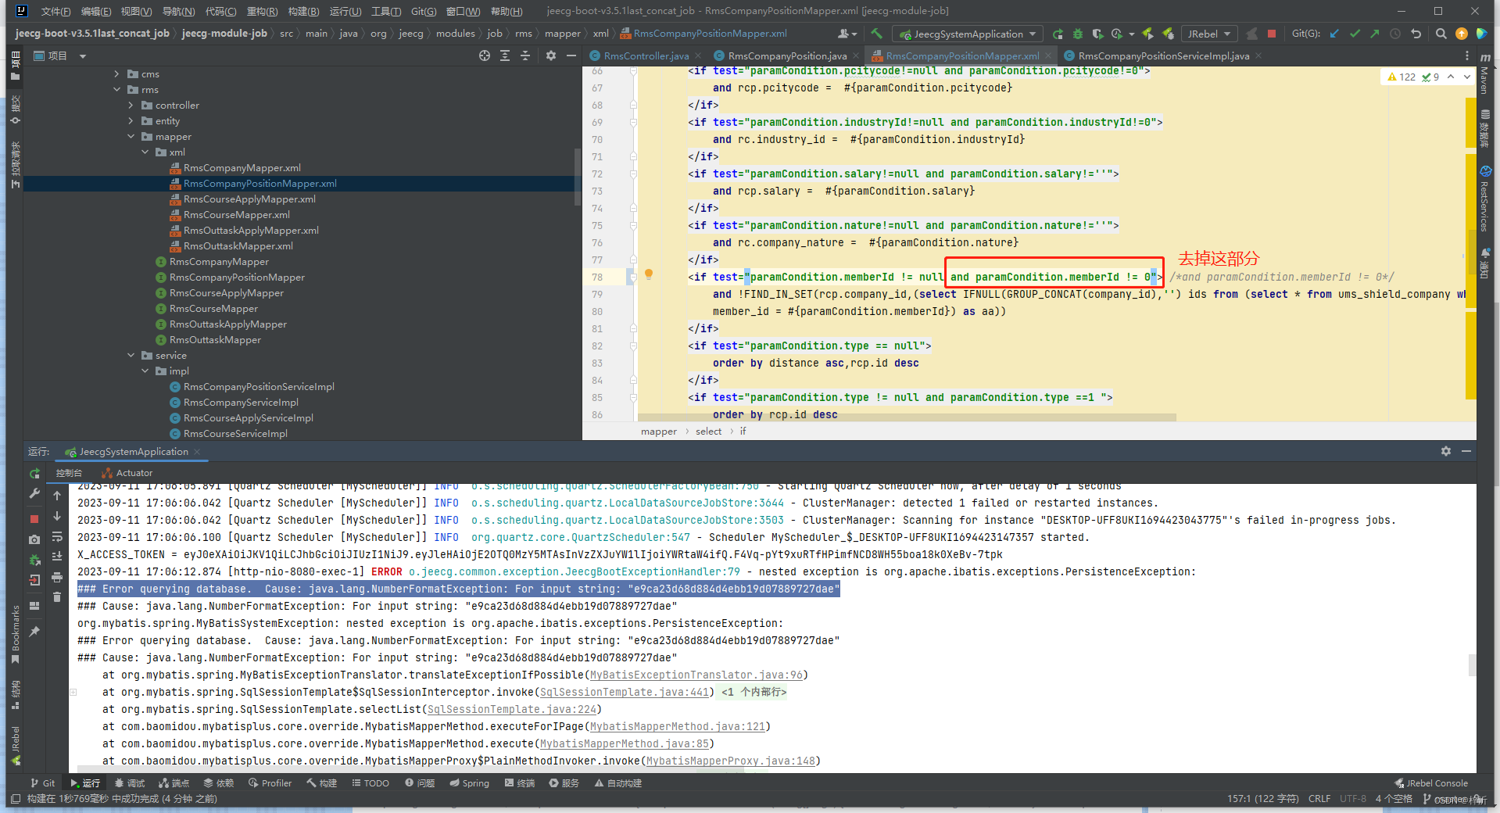Select the Debug bug icon in the toolbar
The height and width of the screenshot is (813, 1500).
1077,34
